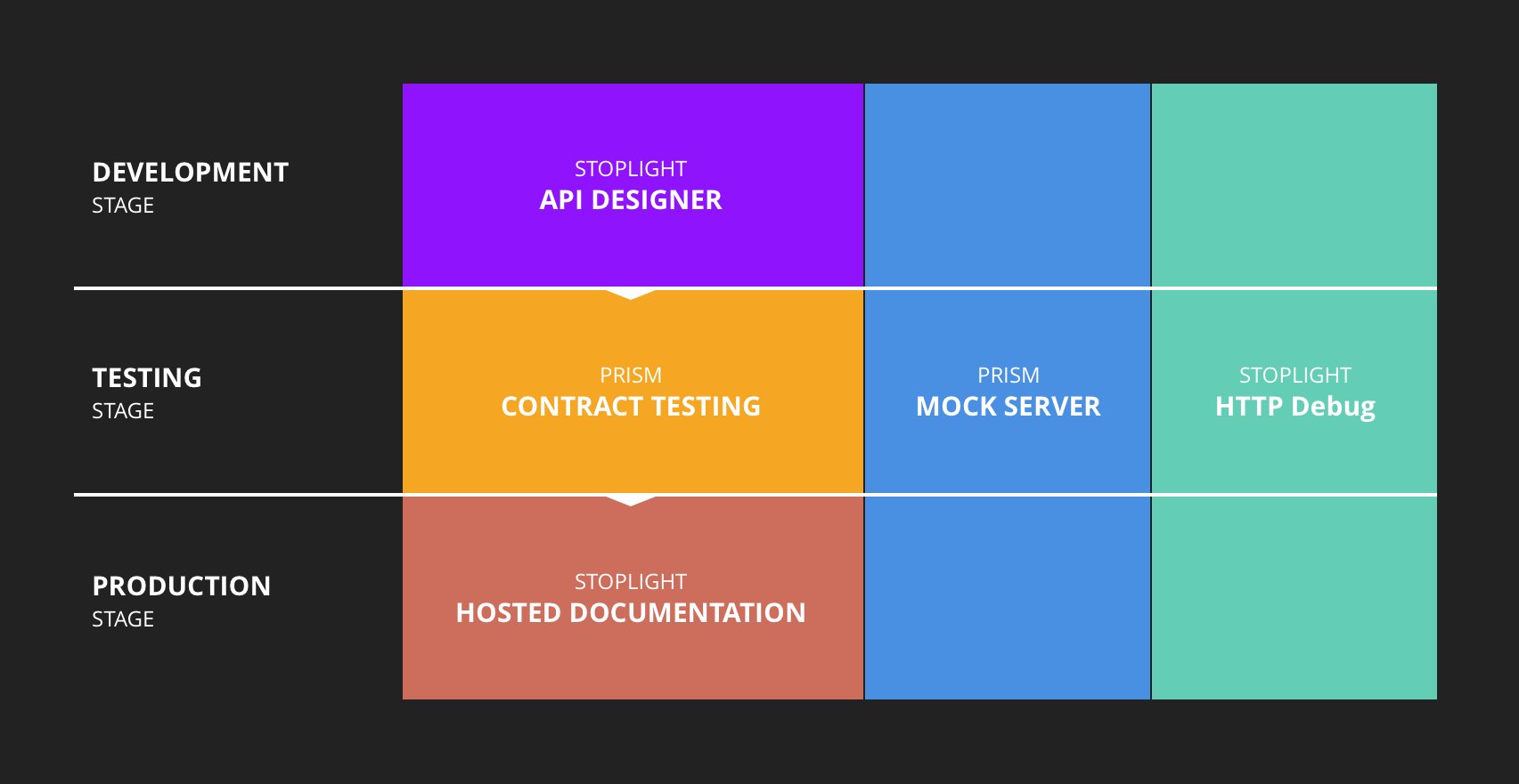Viewport: 1519px width, 784px height.
Task: Click STAGE subtitle under PRODUCTION
Action: (x=123, y=619)
